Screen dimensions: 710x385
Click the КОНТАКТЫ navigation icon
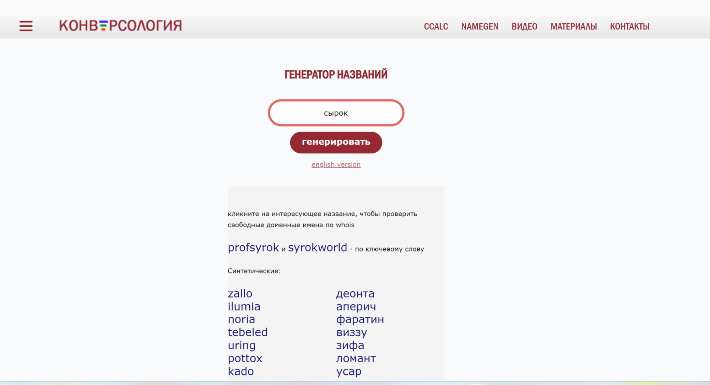[630, 26]
